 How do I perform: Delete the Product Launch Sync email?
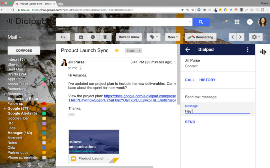(105, 37)
